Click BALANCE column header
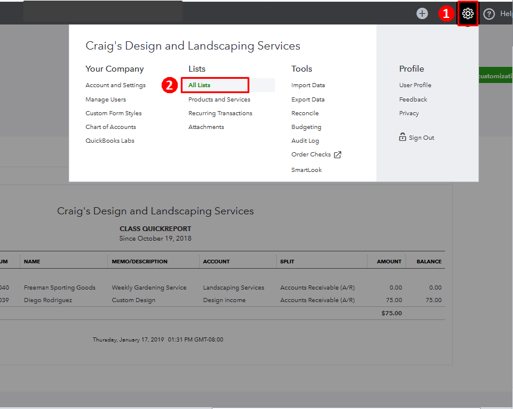The width and height of the screenshot is (513, 409). tap(429, 262)
